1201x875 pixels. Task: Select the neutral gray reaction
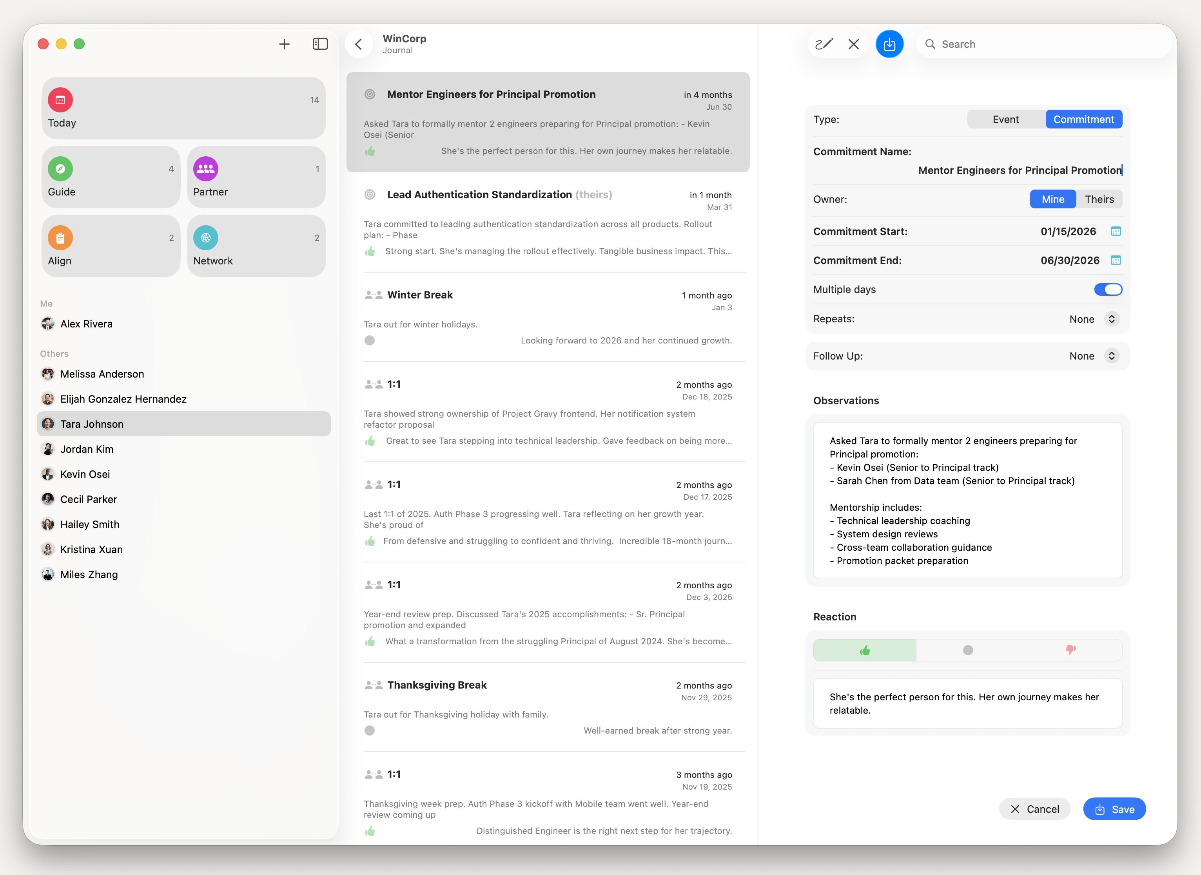coord(968,650)
